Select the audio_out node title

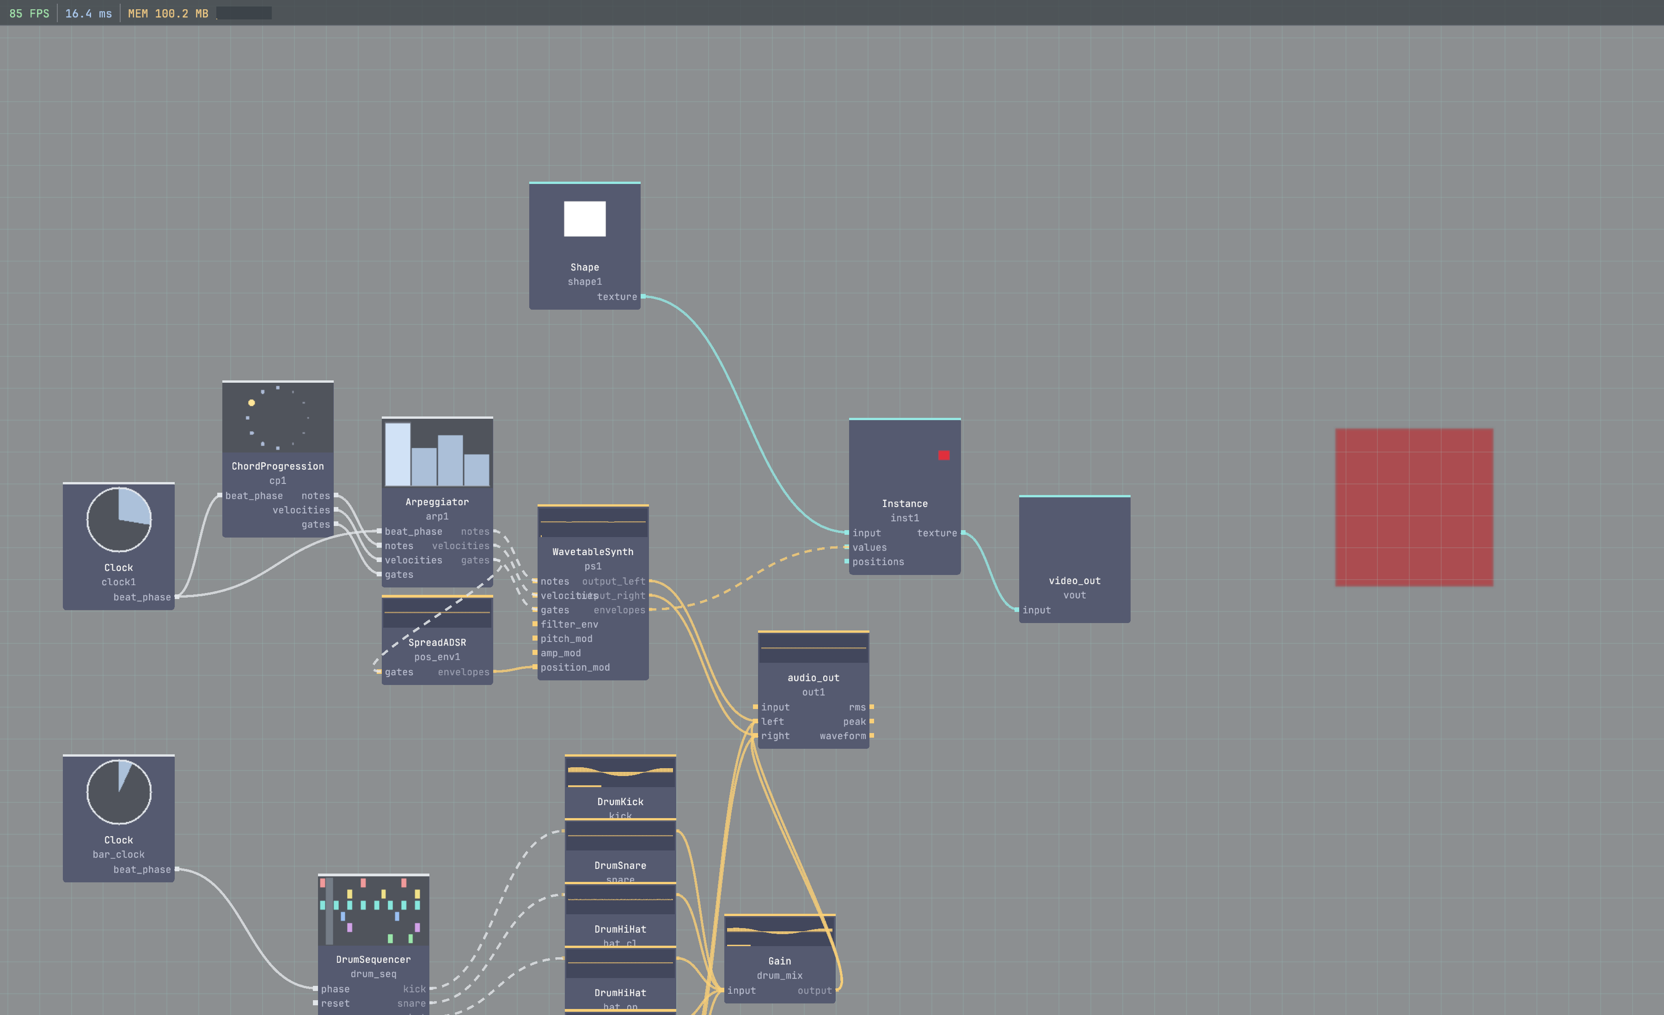pos(814,678)
